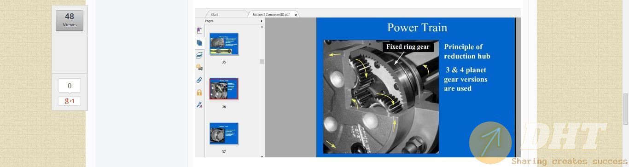Open the Bookmarks panel icon
629x167 pixels.
click(199, 31)
